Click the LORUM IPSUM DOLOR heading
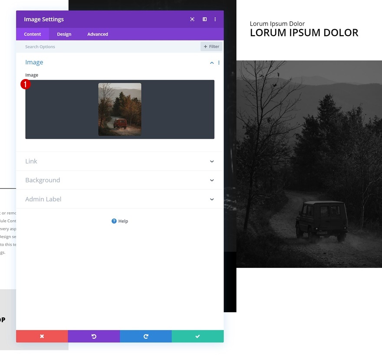This screenshot has width=382, height=360. 304,33
